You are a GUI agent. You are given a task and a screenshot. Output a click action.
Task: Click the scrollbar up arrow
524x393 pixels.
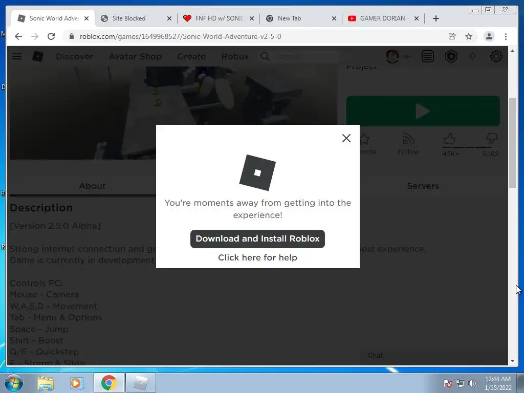click(512, 51)
